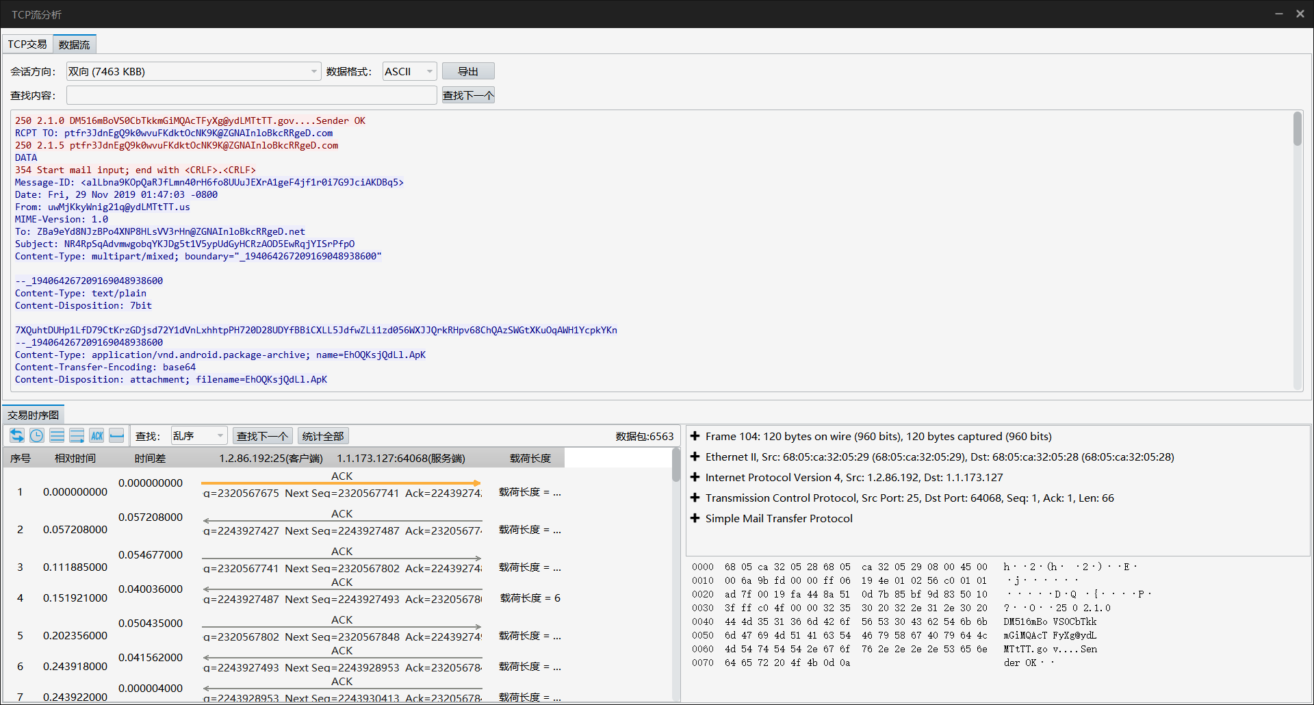
Task: Open the 数据格式 ASCII dropdown
Action: (x=409, y=71)
